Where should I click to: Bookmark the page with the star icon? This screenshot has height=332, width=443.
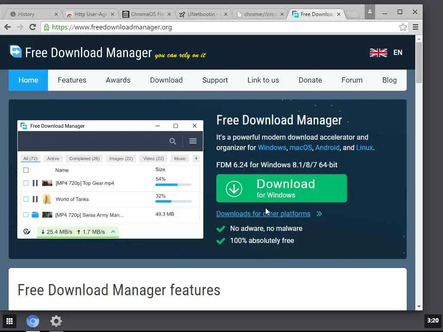[x=403, y=27]
